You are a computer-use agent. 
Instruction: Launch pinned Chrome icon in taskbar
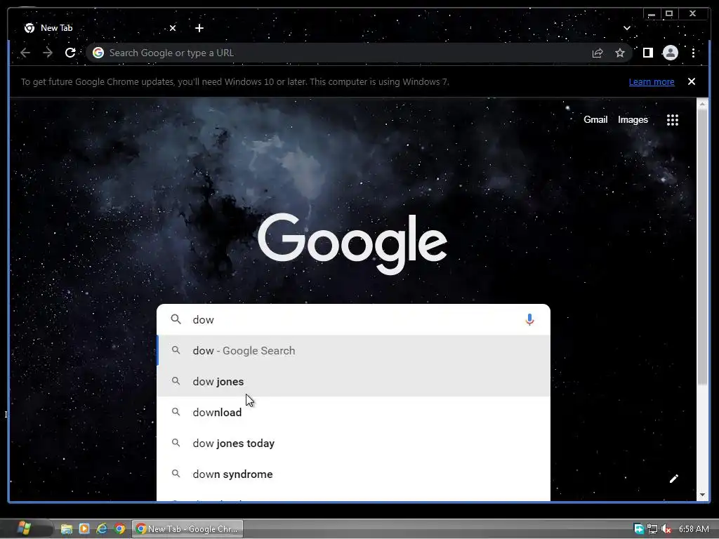(119, 529)
